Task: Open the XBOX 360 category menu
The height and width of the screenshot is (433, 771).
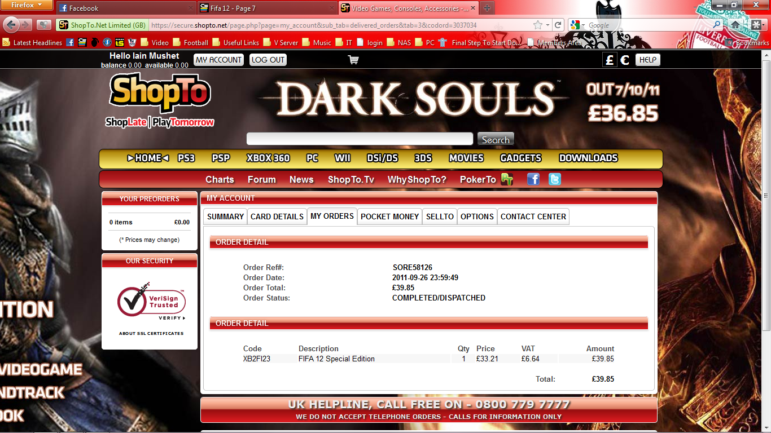Action: (268, 158)
